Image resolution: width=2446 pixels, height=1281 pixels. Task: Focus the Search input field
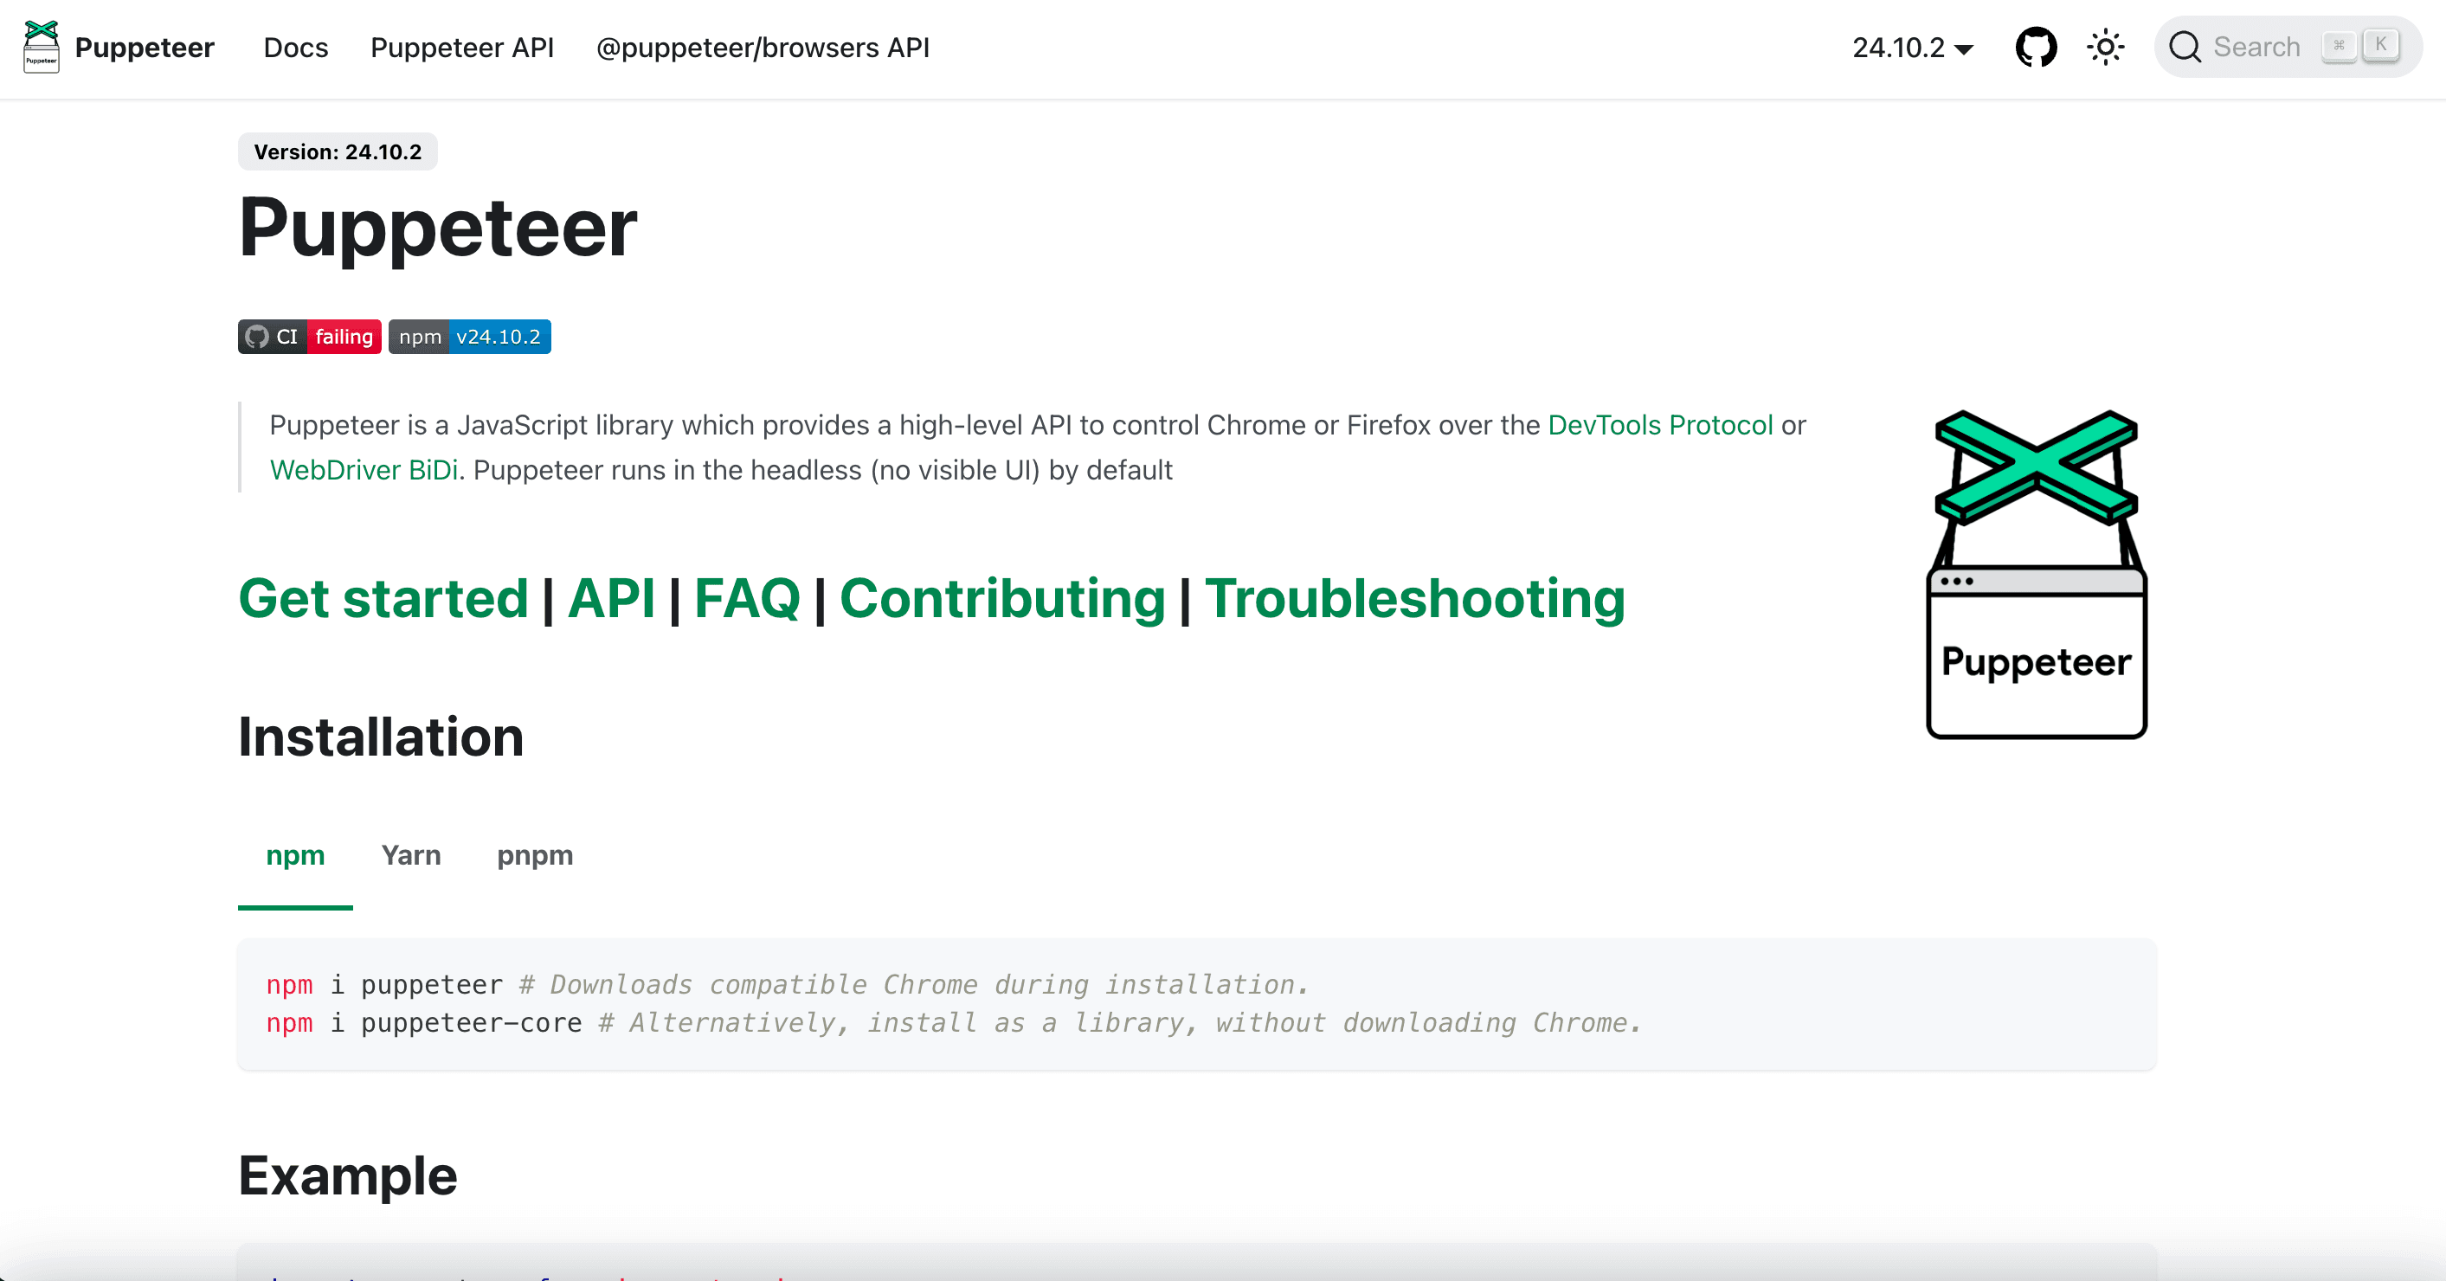pyautogui.click(x=2288, y=47)
